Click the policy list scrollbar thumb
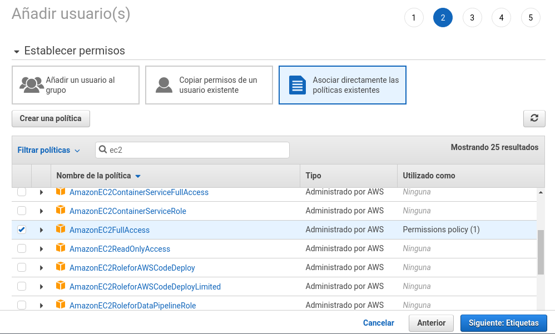Image resolution: width=555 pixels, height=334 pixels. (541, 252)
